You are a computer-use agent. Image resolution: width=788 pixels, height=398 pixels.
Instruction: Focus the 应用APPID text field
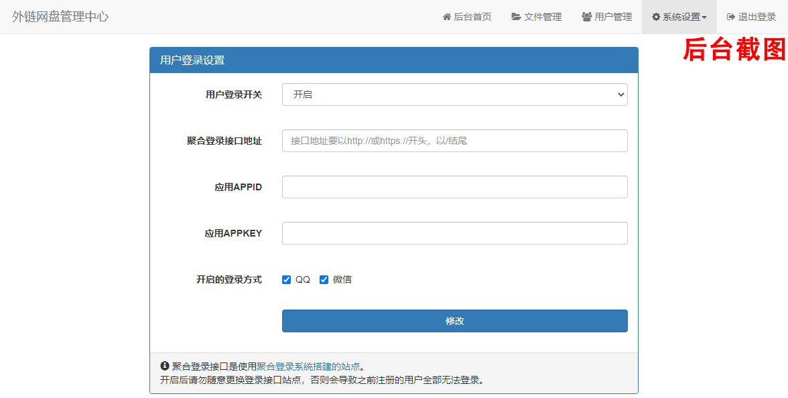(454, 187)
